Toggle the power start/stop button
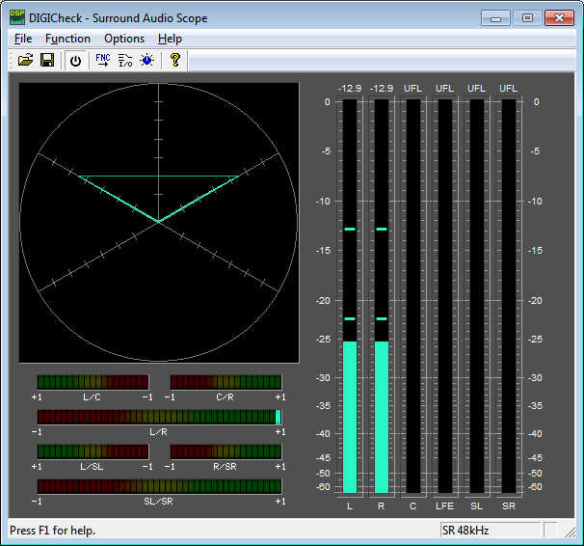This screenshot has height=546, width=584. [75, 61]
